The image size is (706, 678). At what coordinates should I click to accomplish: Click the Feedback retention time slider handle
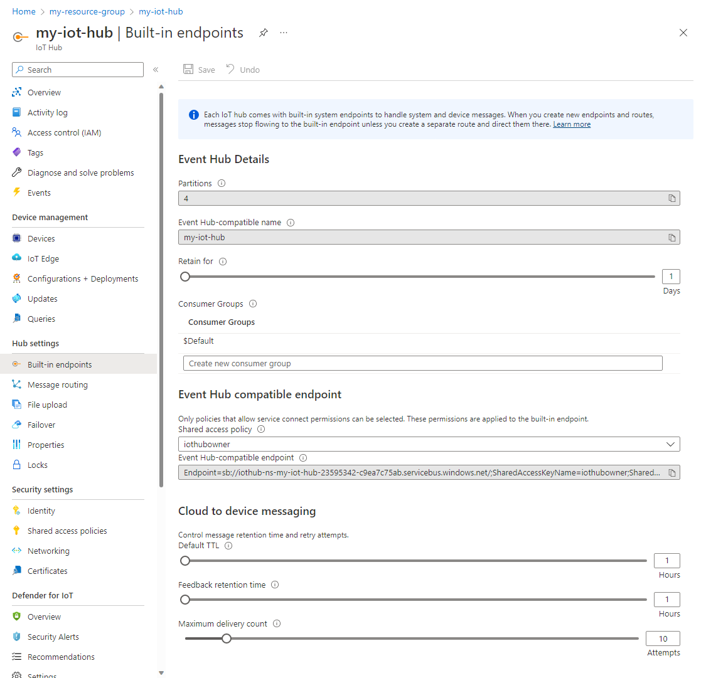[x=185, y=600]
